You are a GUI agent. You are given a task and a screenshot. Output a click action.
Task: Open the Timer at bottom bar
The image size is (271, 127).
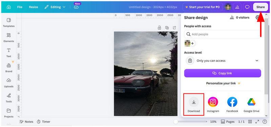[x=44, y=122]
